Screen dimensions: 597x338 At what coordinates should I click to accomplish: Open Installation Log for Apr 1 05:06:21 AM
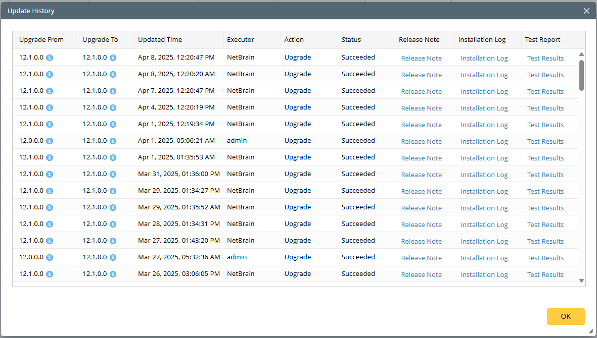click(484, 141)
